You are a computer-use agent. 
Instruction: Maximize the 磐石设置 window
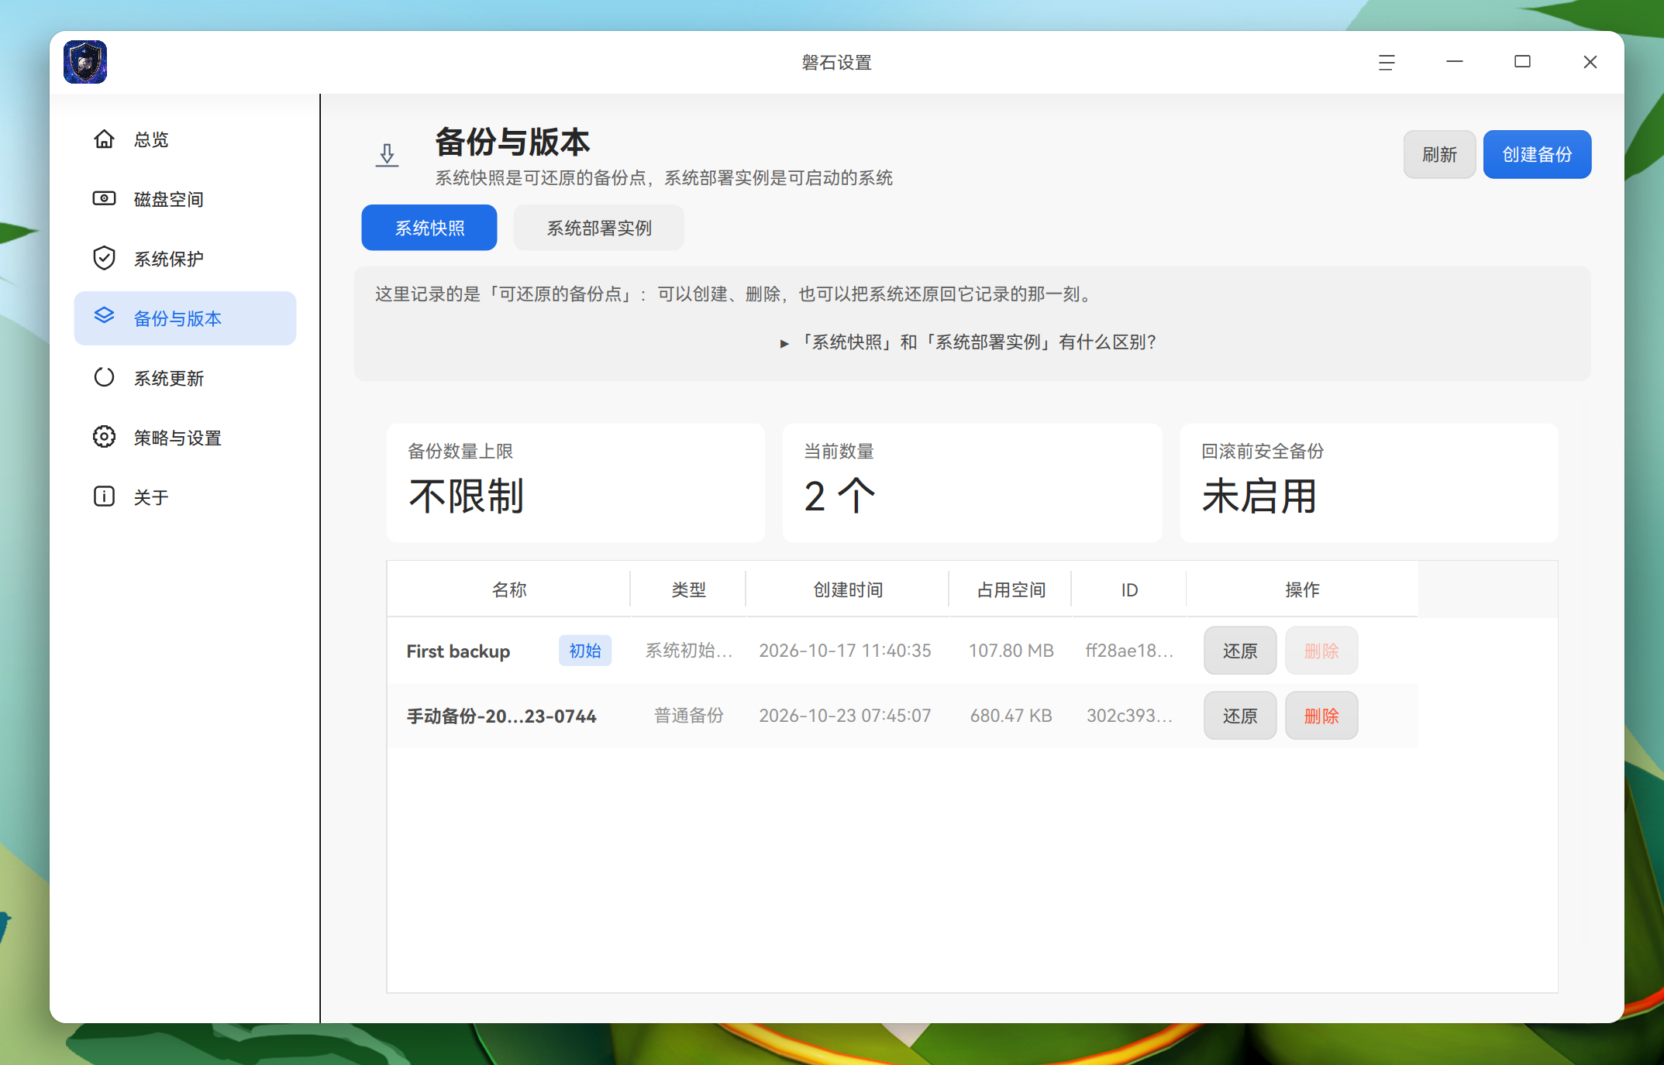[x=1522, y=62]
